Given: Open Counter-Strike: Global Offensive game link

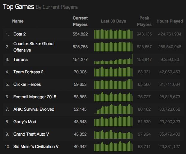Looking at the screenshot, I should pyautogui.click(x=34, y=47).
